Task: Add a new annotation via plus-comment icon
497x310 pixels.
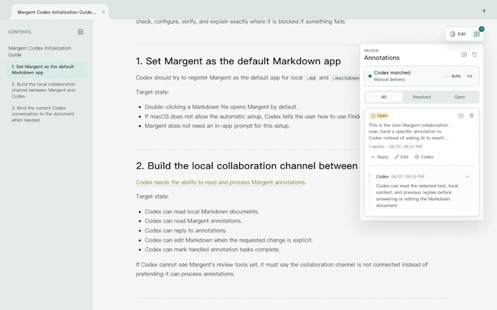Action: click(464, 55)
